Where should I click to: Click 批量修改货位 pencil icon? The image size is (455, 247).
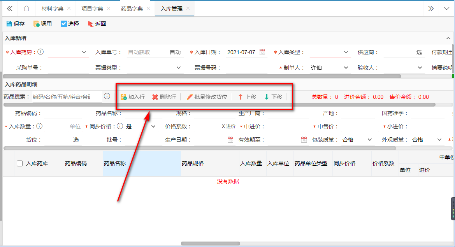190,97
